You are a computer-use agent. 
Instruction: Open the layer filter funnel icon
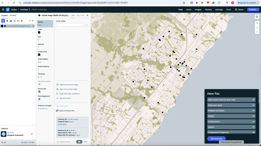[33, 21]
